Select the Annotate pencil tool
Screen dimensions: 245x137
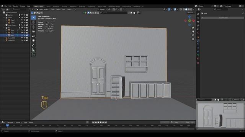point(33,45)
